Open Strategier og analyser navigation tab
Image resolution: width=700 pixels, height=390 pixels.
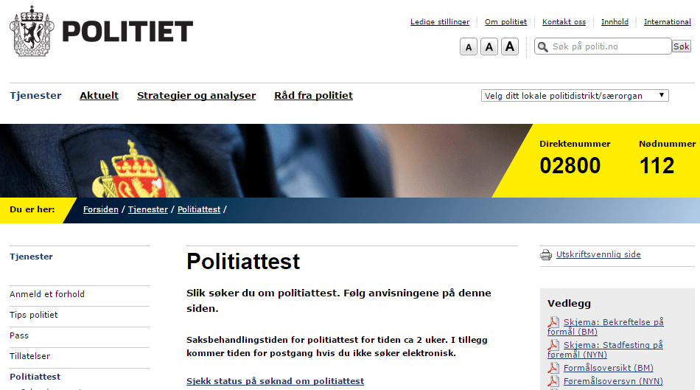[197, 95]
